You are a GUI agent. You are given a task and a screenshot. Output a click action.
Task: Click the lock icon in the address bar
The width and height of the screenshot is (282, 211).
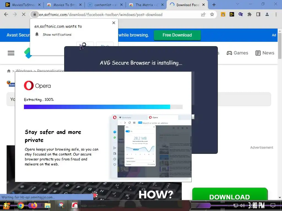(x=34, y=15)
